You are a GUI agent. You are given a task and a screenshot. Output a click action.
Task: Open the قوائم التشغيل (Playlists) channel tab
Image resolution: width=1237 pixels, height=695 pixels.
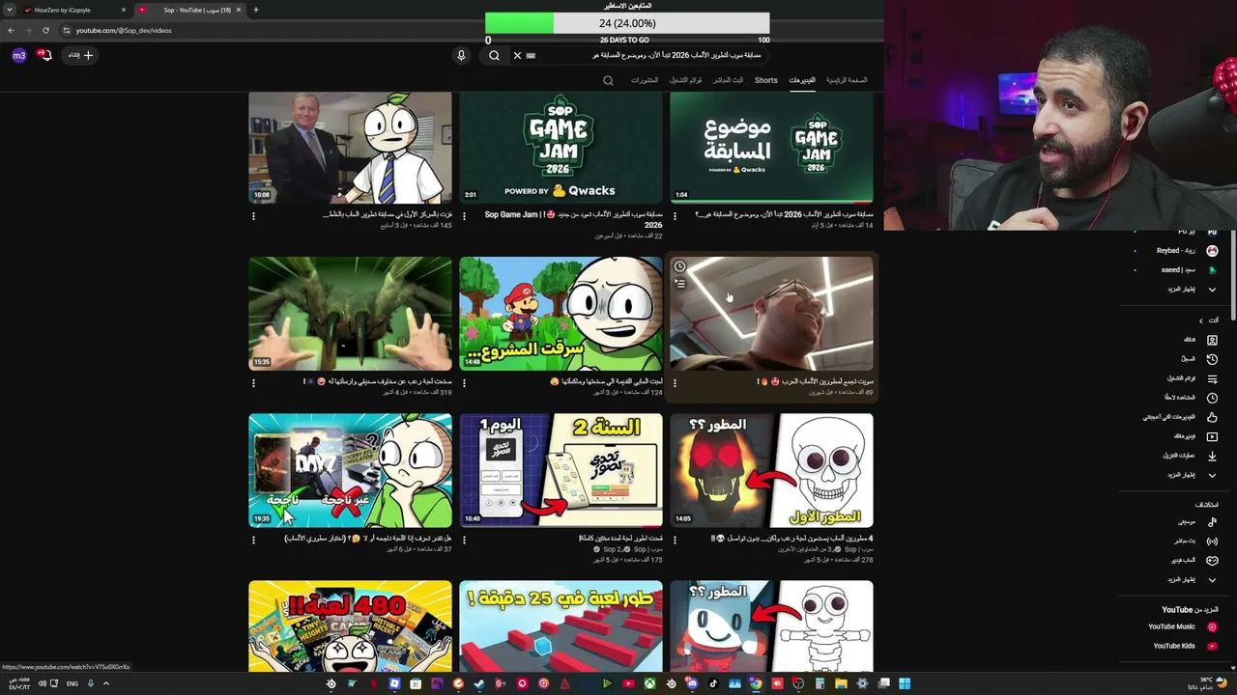point(686,80)
